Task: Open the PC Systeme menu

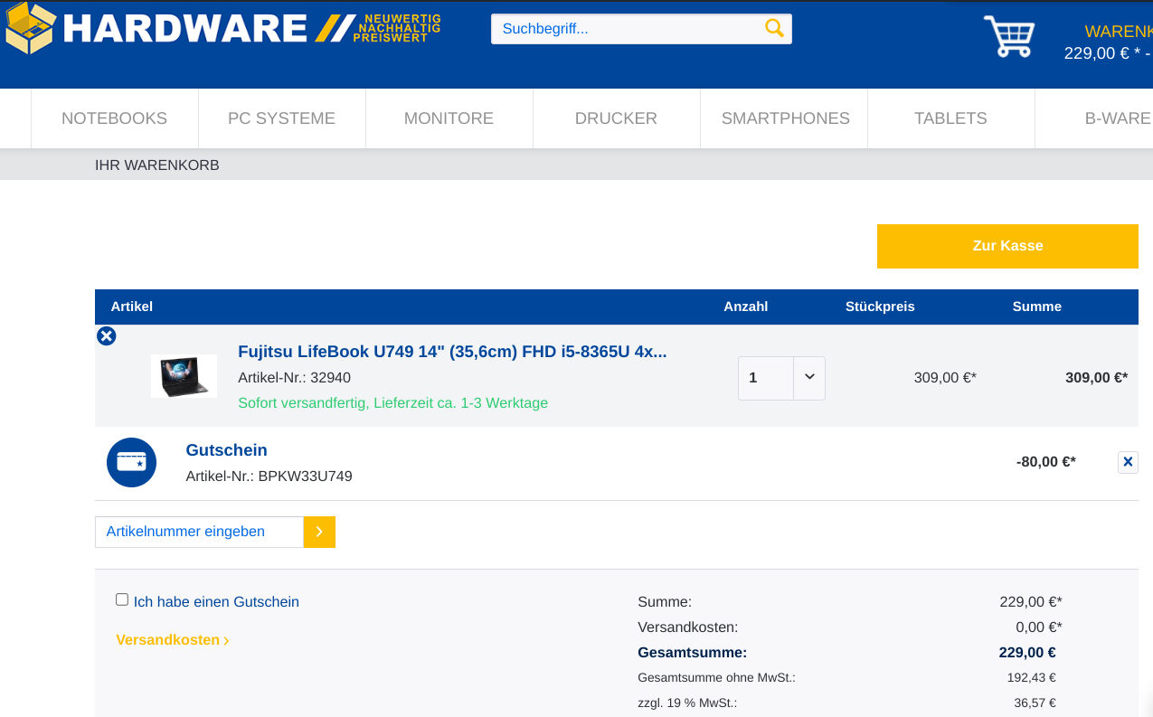Action: (x=282, y=118)
